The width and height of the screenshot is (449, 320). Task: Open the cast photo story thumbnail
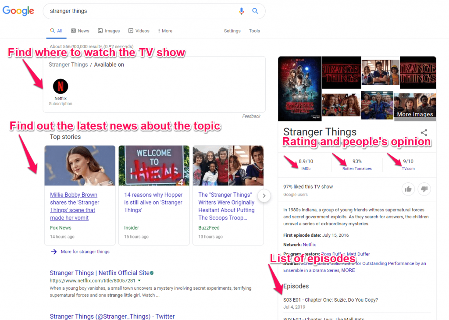click(228, 165)
